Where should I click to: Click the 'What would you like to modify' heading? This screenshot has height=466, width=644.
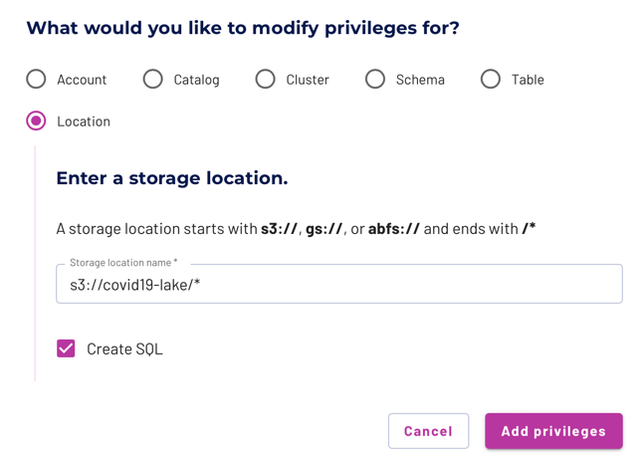click(x=243, y=28)
